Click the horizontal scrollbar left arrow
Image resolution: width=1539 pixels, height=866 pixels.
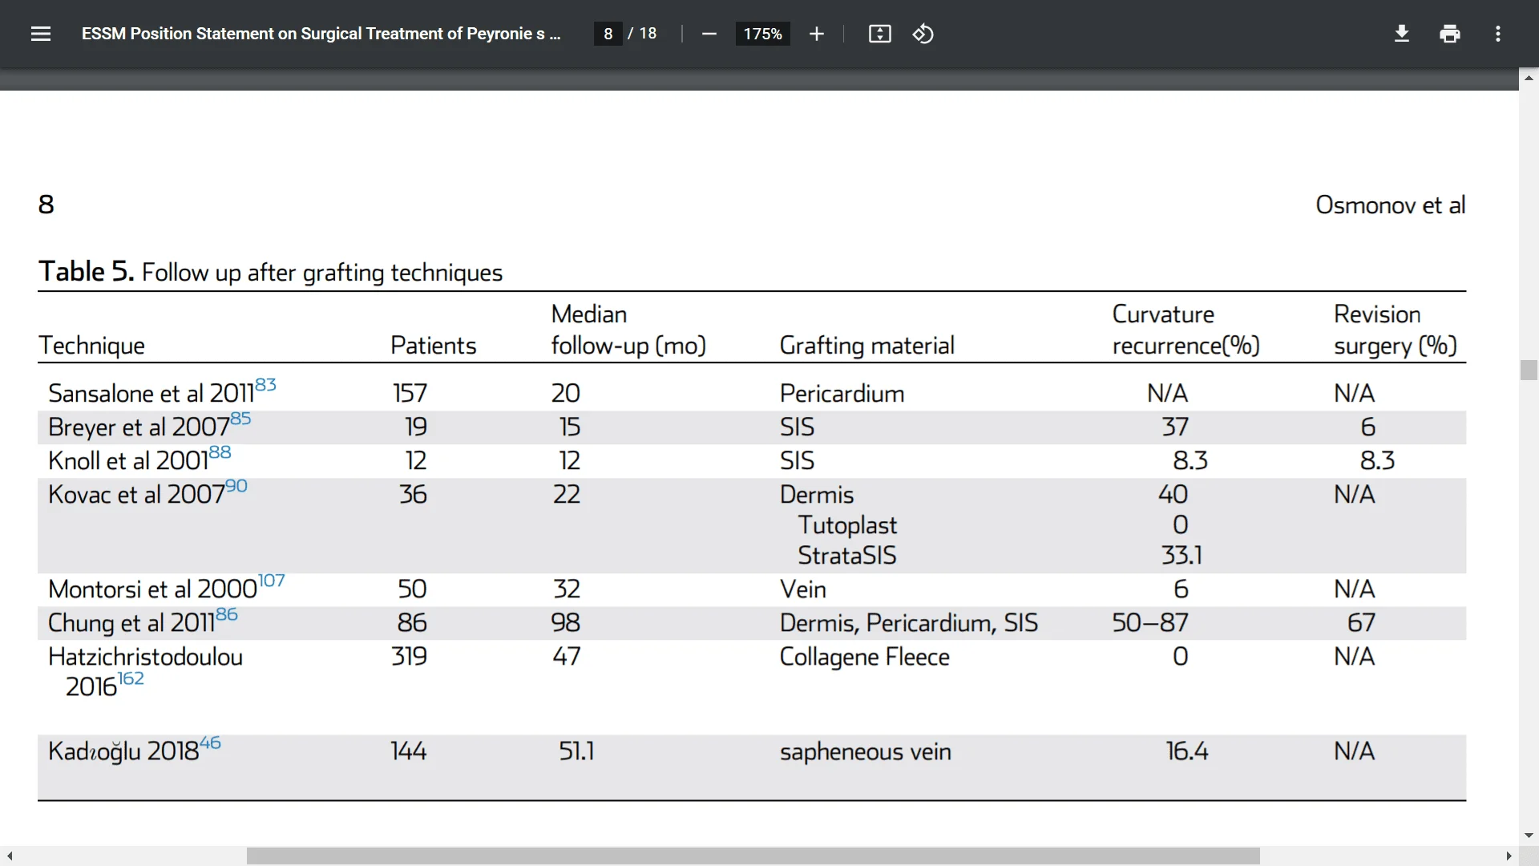tap(9, 856)
